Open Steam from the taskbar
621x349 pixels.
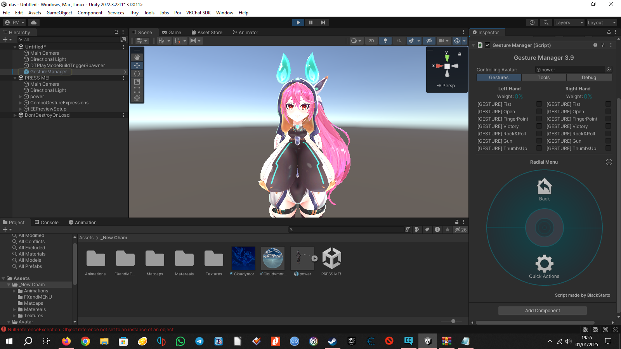[332, 341]
